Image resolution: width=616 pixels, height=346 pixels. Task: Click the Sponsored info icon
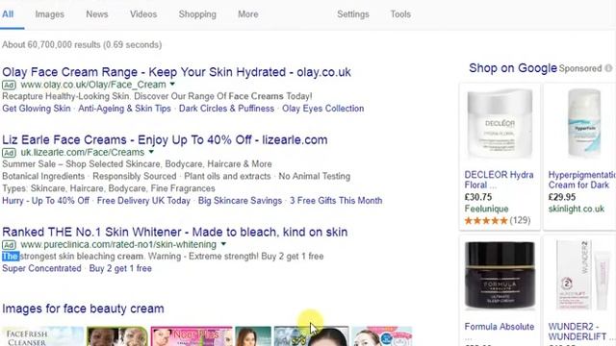608,68
